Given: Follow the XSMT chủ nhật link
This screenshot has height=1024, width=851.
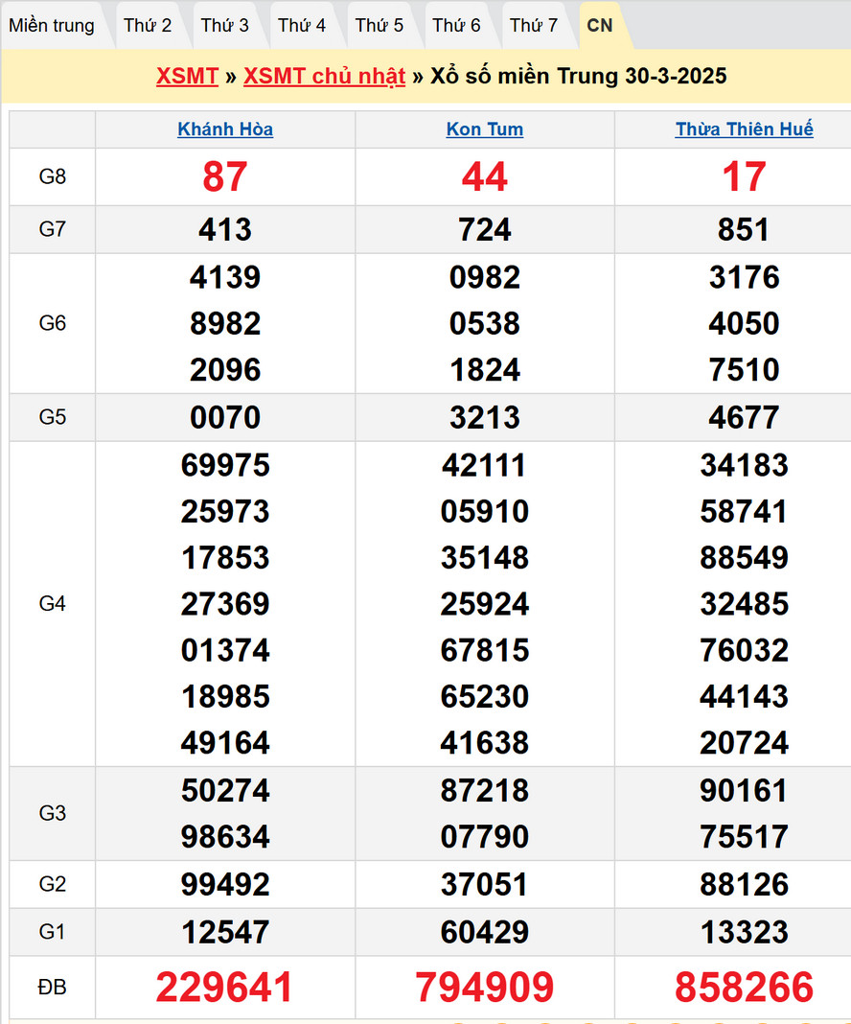Looking at the screenshot, I should pyautogui.click(x=324, y=77).
